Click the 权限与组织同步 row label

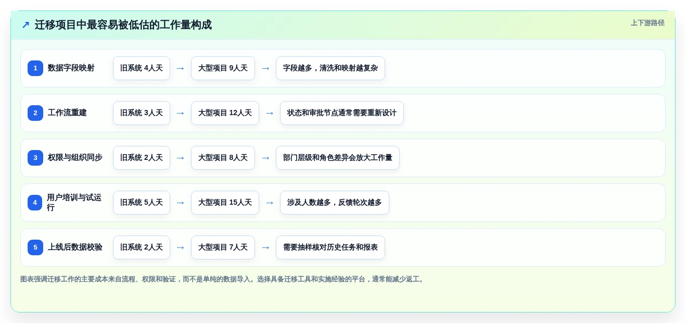[x=75, y=158]
